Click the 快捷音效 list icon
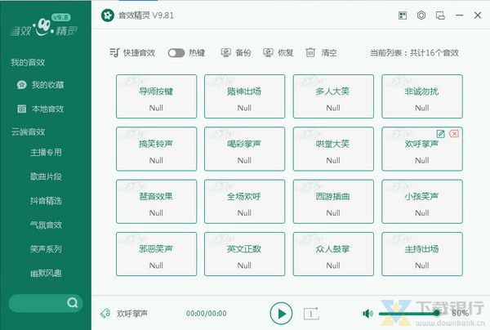Image resolution: width=490 pixels, height=330 pixels. point(114,52)
